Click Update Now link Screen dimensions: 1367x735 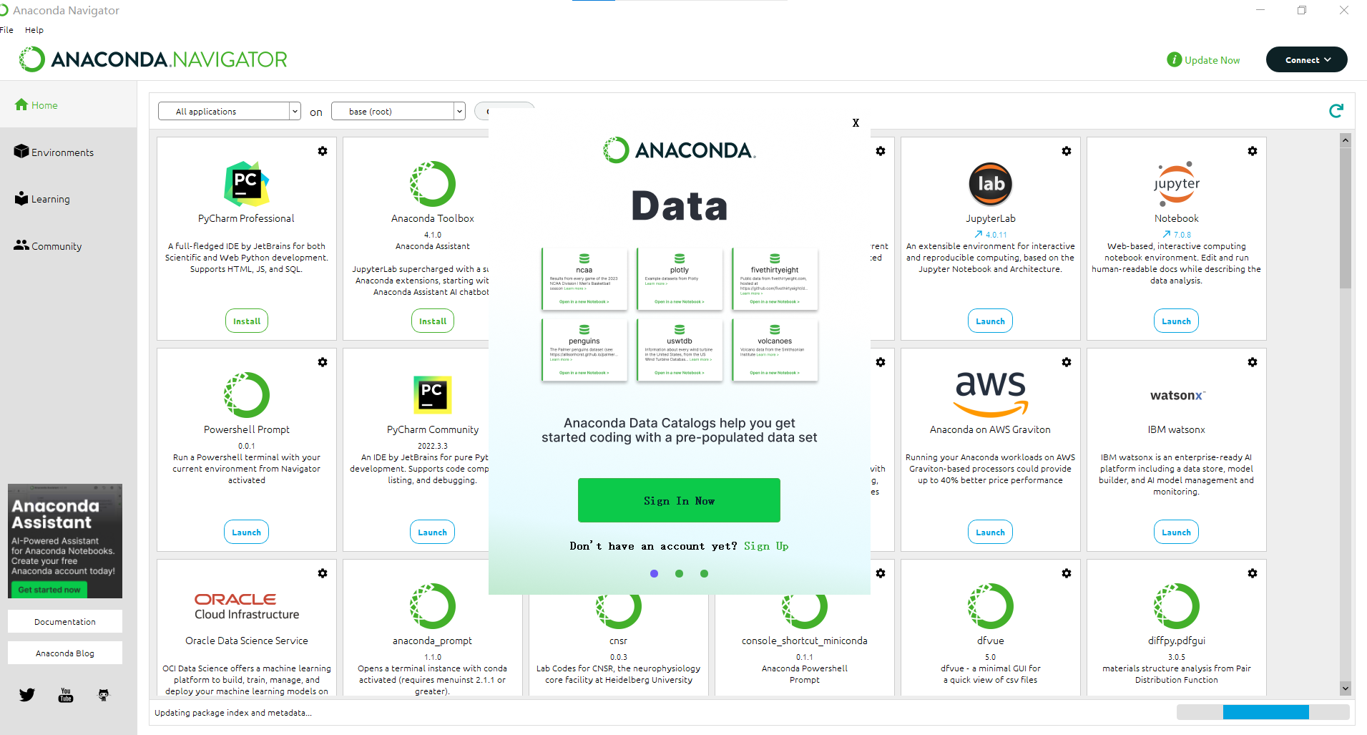pos(1204,60)
